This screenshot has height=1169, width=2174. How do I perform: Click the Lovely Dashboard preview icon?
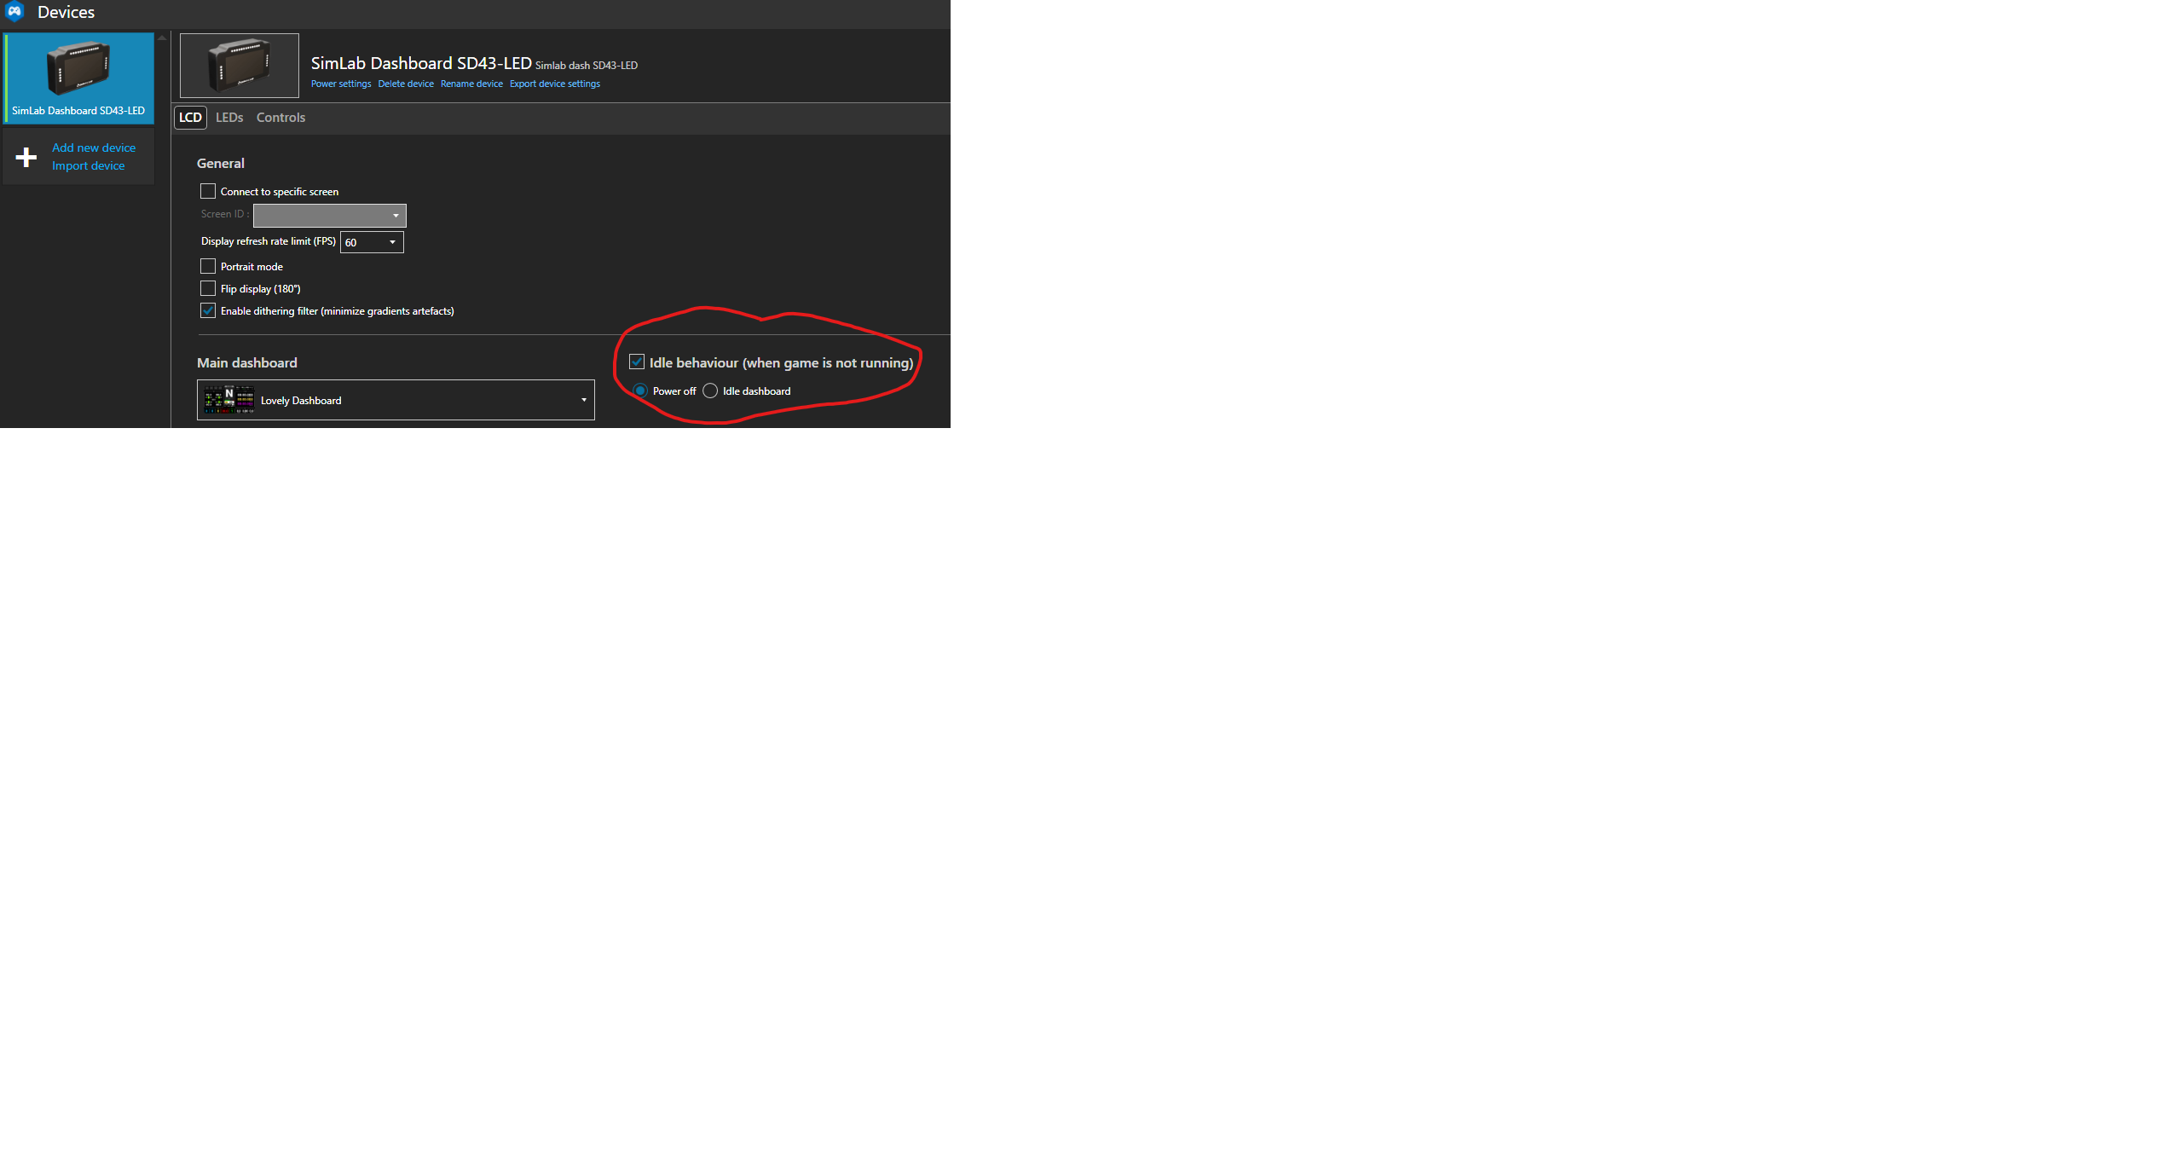coord(228,400)
